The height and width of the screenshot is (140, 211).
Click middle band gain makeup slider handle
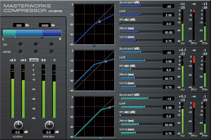(130, 69)
